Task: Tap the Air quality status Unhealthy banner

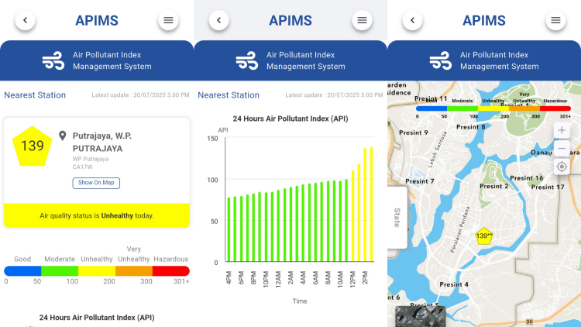Action: click(x=97, y=215)
